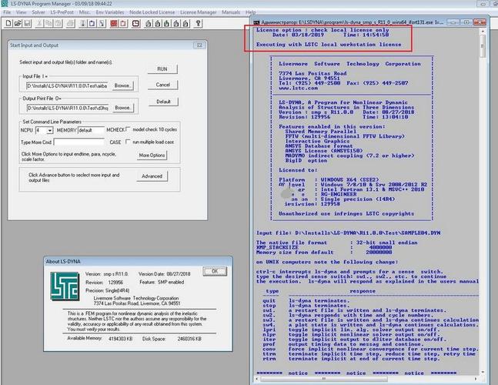498x385 pixels.
Task: Open the Node Locked License menu
Action: click(152, 12)
